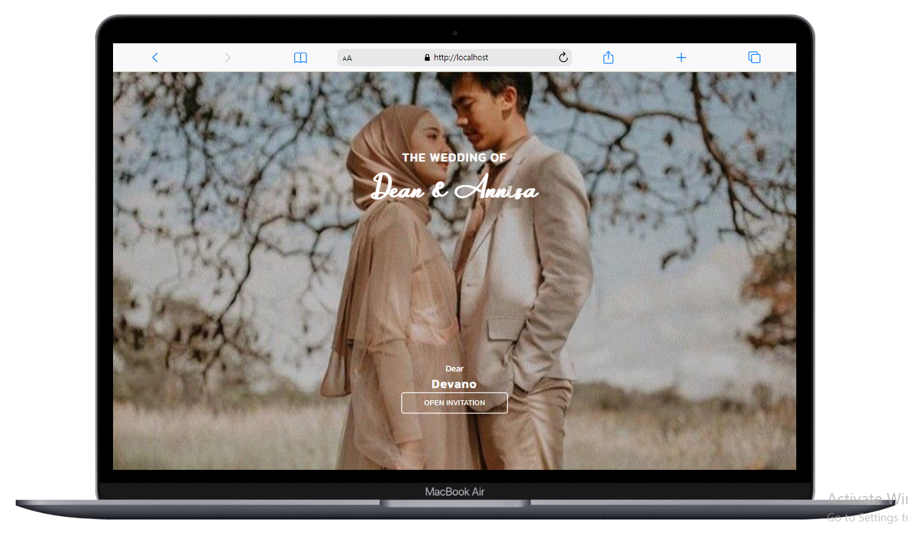Click the Dean & Annisa script title
This screenshot has width=908, height=537.
coord(455,187)
